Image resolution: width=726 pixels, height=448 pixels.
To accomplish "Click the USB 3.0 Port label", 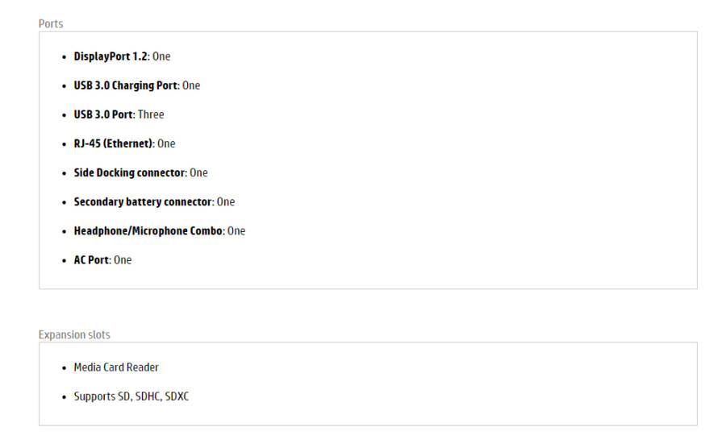I will point(103,114).
